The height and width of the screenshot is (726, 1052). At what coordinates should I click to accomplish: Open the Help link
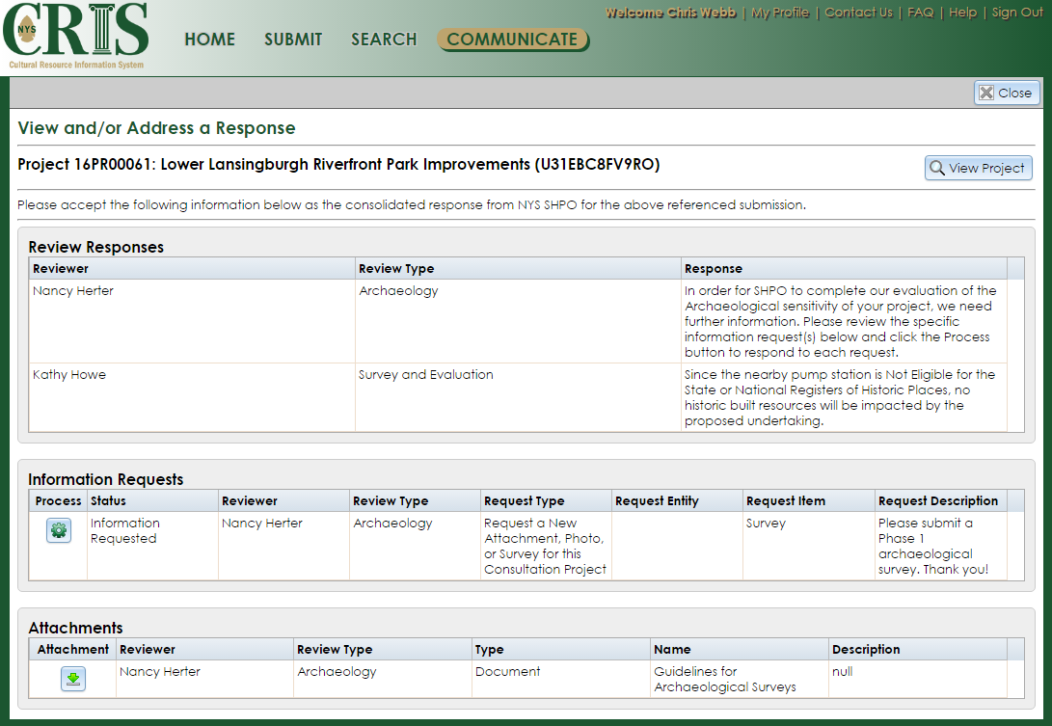tap(962, 13)
